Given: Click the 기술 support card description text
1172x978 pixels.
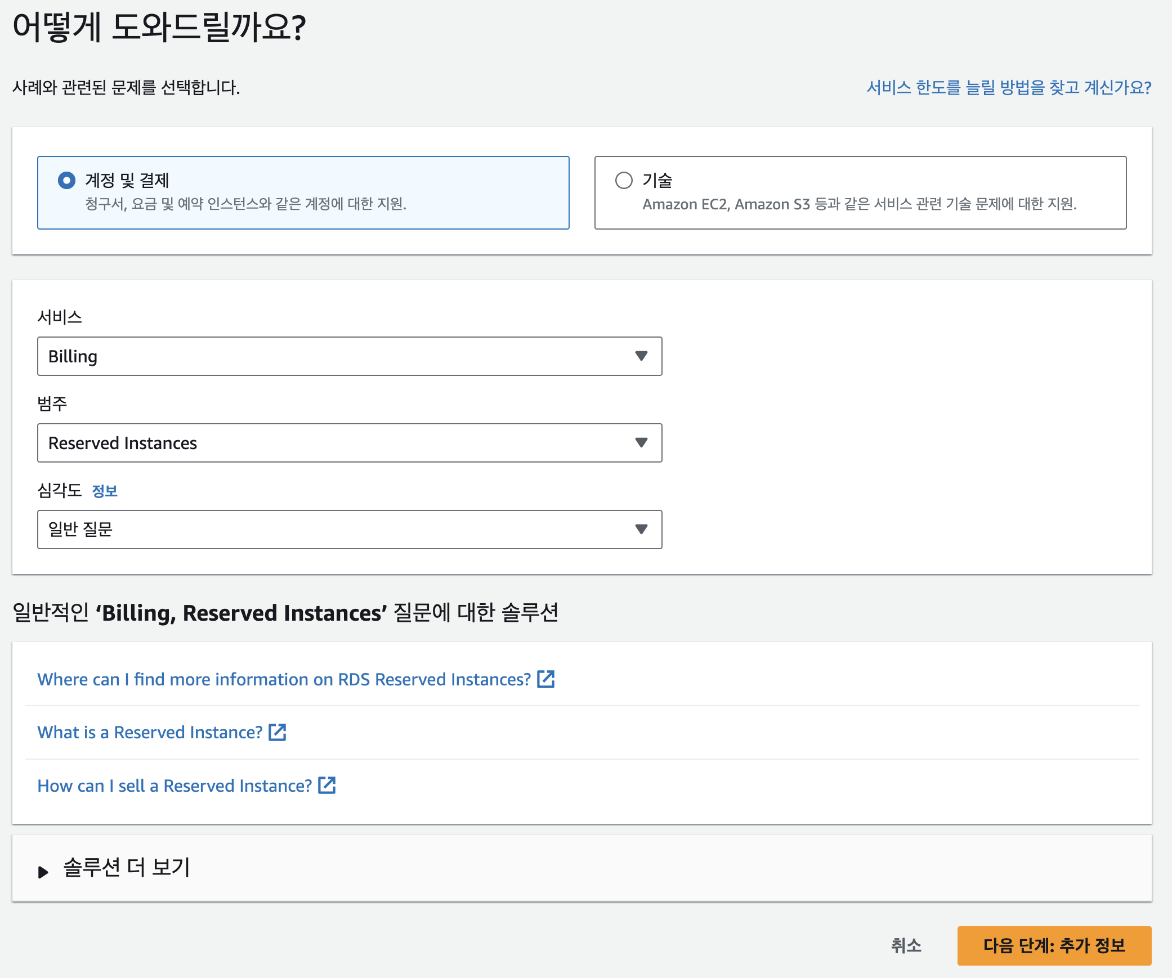Looking at the screenshot, I should [x=859, y=204].
